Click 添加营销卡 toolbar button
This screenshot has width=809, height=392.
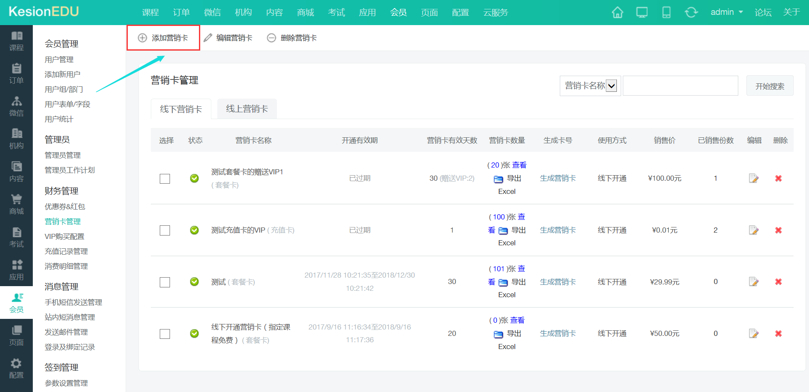point(164,38)
